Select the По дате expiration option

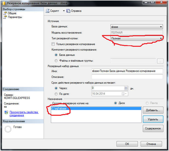(x=56, y=94)
